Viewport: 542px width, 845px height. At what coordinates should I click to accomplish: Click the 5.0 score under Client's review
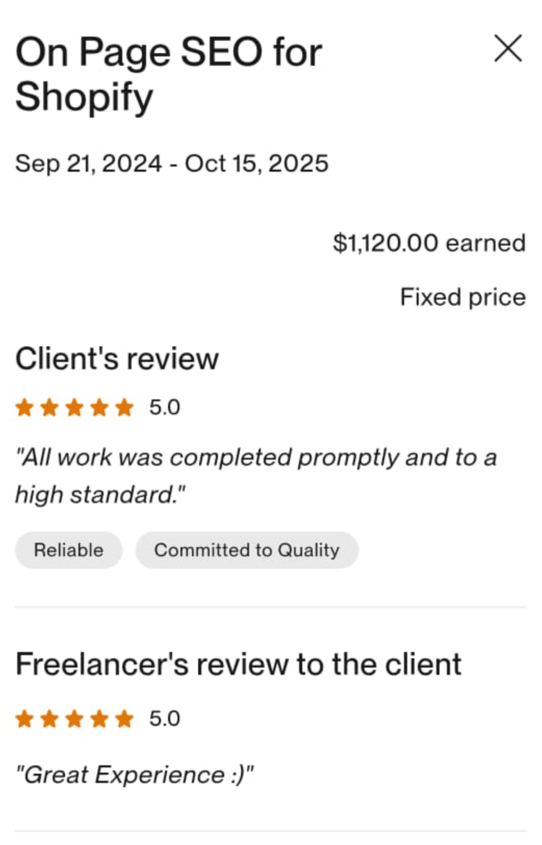tap(165, 408)
